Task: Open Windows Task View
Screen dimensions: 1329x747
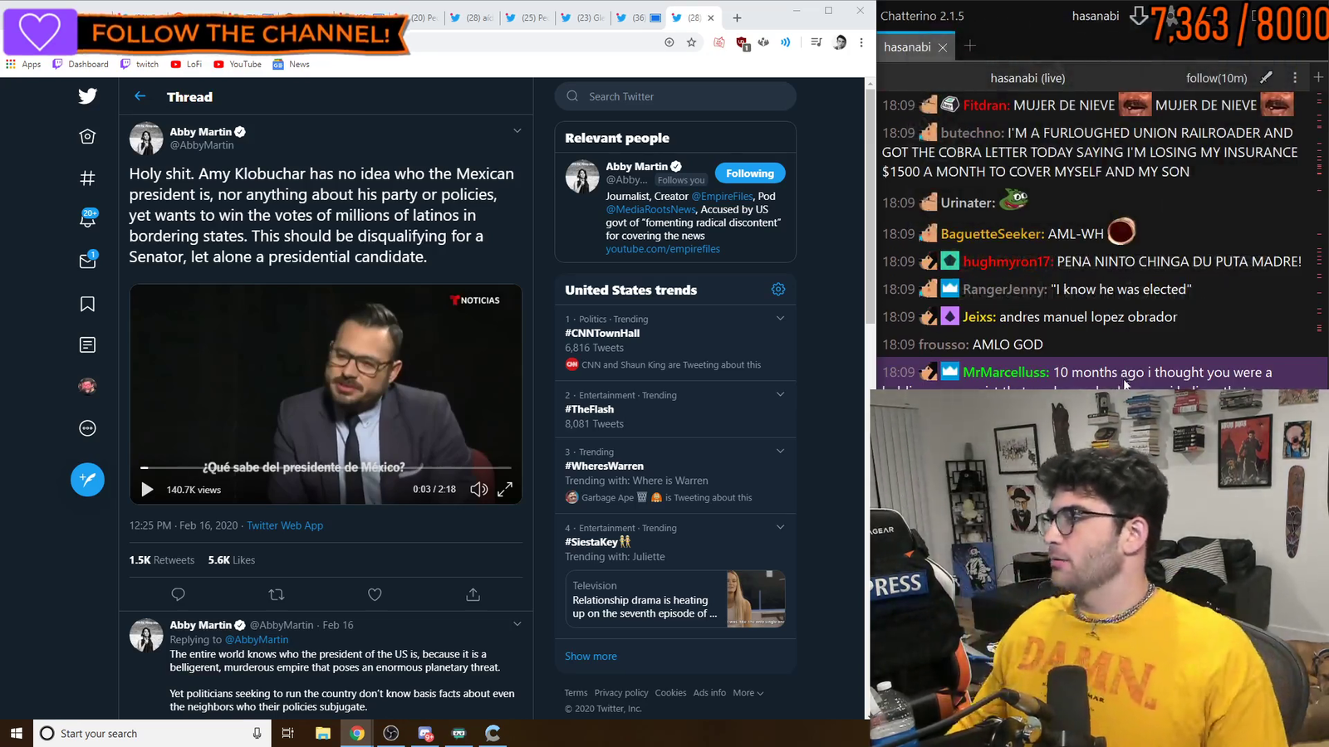Action: click(x=288, y=733)
